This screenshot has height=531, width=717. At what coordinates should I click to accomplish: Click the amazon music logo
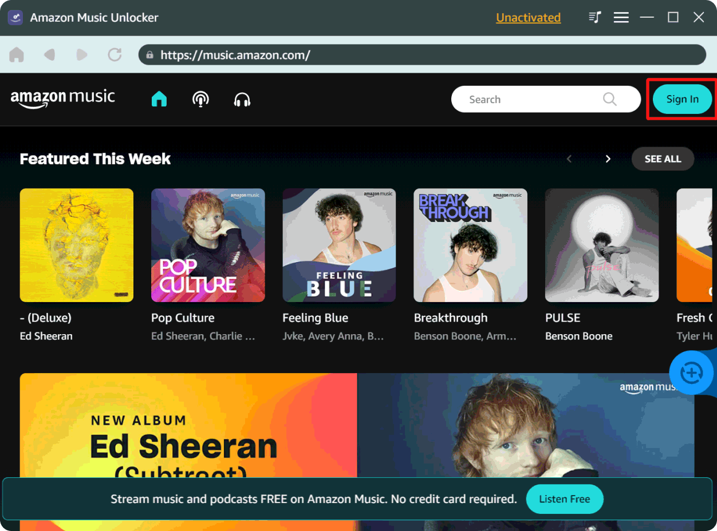pos(63,98)
